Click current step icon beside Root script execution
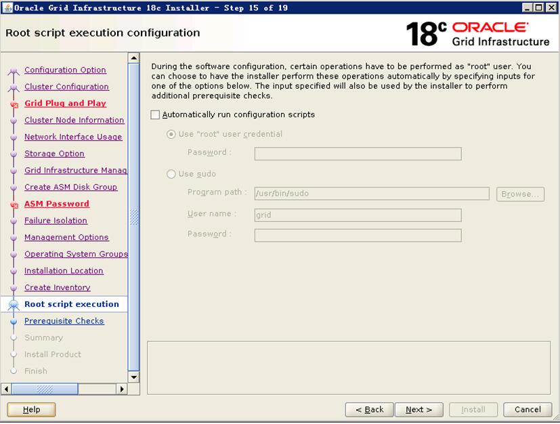Screen dimensions: 560x424 (x=14, y=305)
